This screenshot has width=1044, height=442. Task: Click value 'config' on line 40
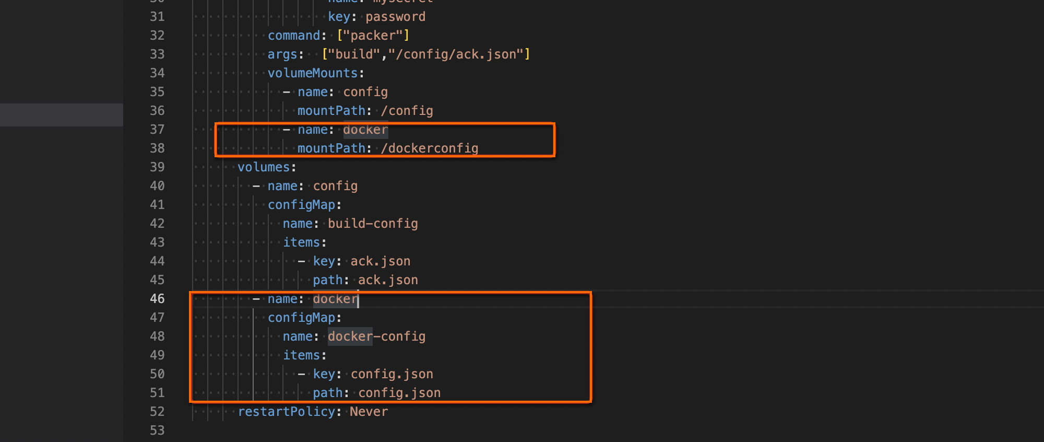pos(335,186)
